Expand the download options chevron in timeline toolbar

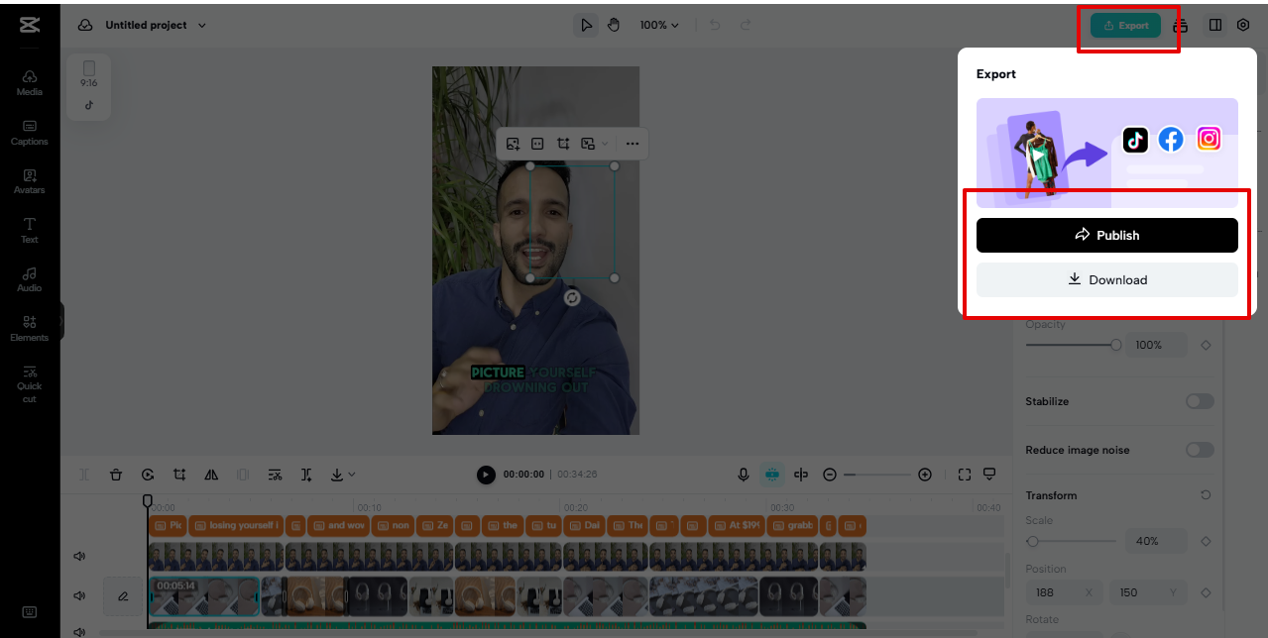coord(349,475)
